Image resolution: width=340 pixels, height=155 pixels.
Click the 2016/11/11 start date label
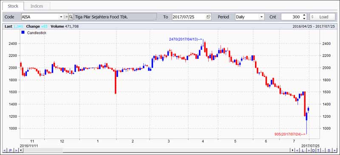29,146
